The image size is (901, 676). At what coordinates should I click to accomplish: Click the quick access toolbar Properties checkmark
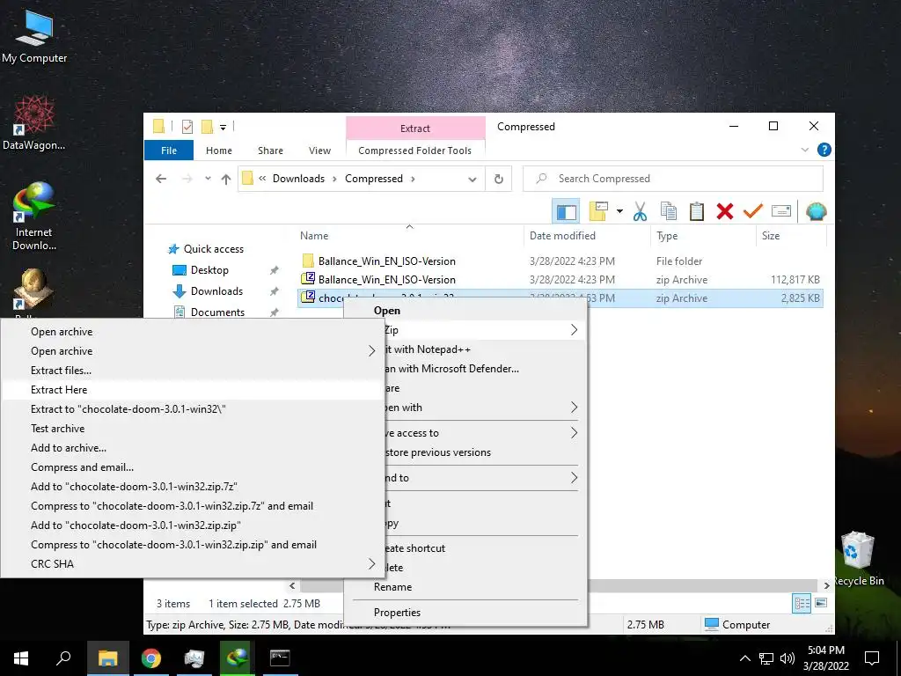pos(187,127)
